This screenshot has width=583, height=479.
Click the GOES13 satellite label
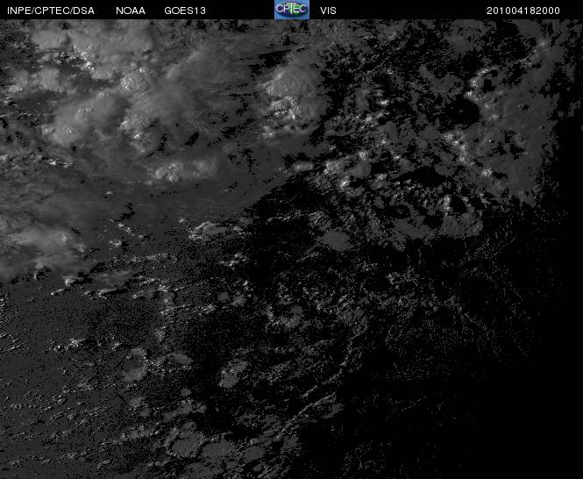pyautogui.click(x=185, y=11)
